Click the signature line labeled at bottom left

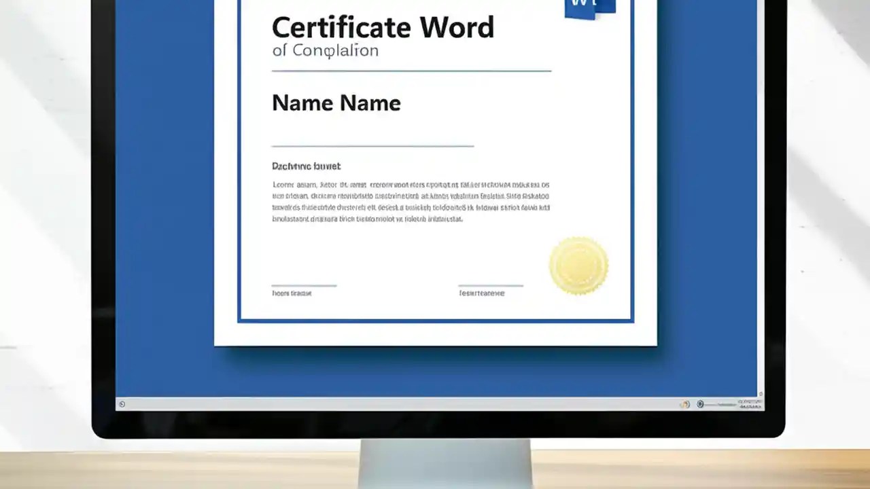(x=304, y=289)
